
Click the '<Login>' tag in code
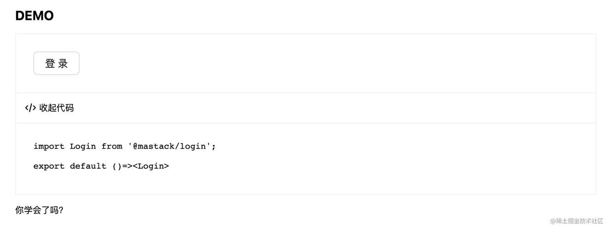point(151,166)
